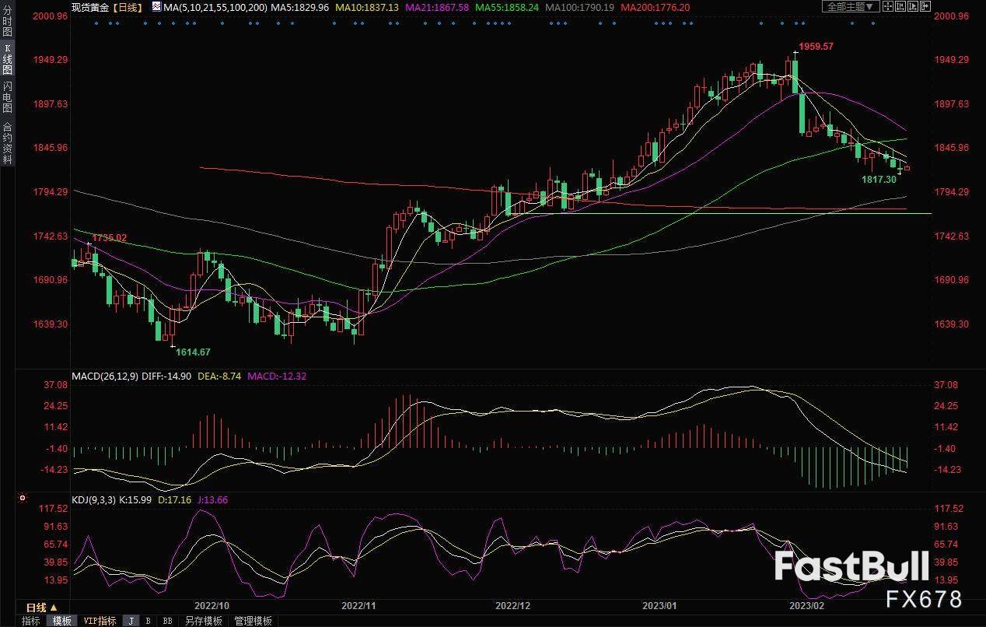Click 管理模板 to manage templates
The height and width of the screenshot is (627, 986).
tap(253, 621)
